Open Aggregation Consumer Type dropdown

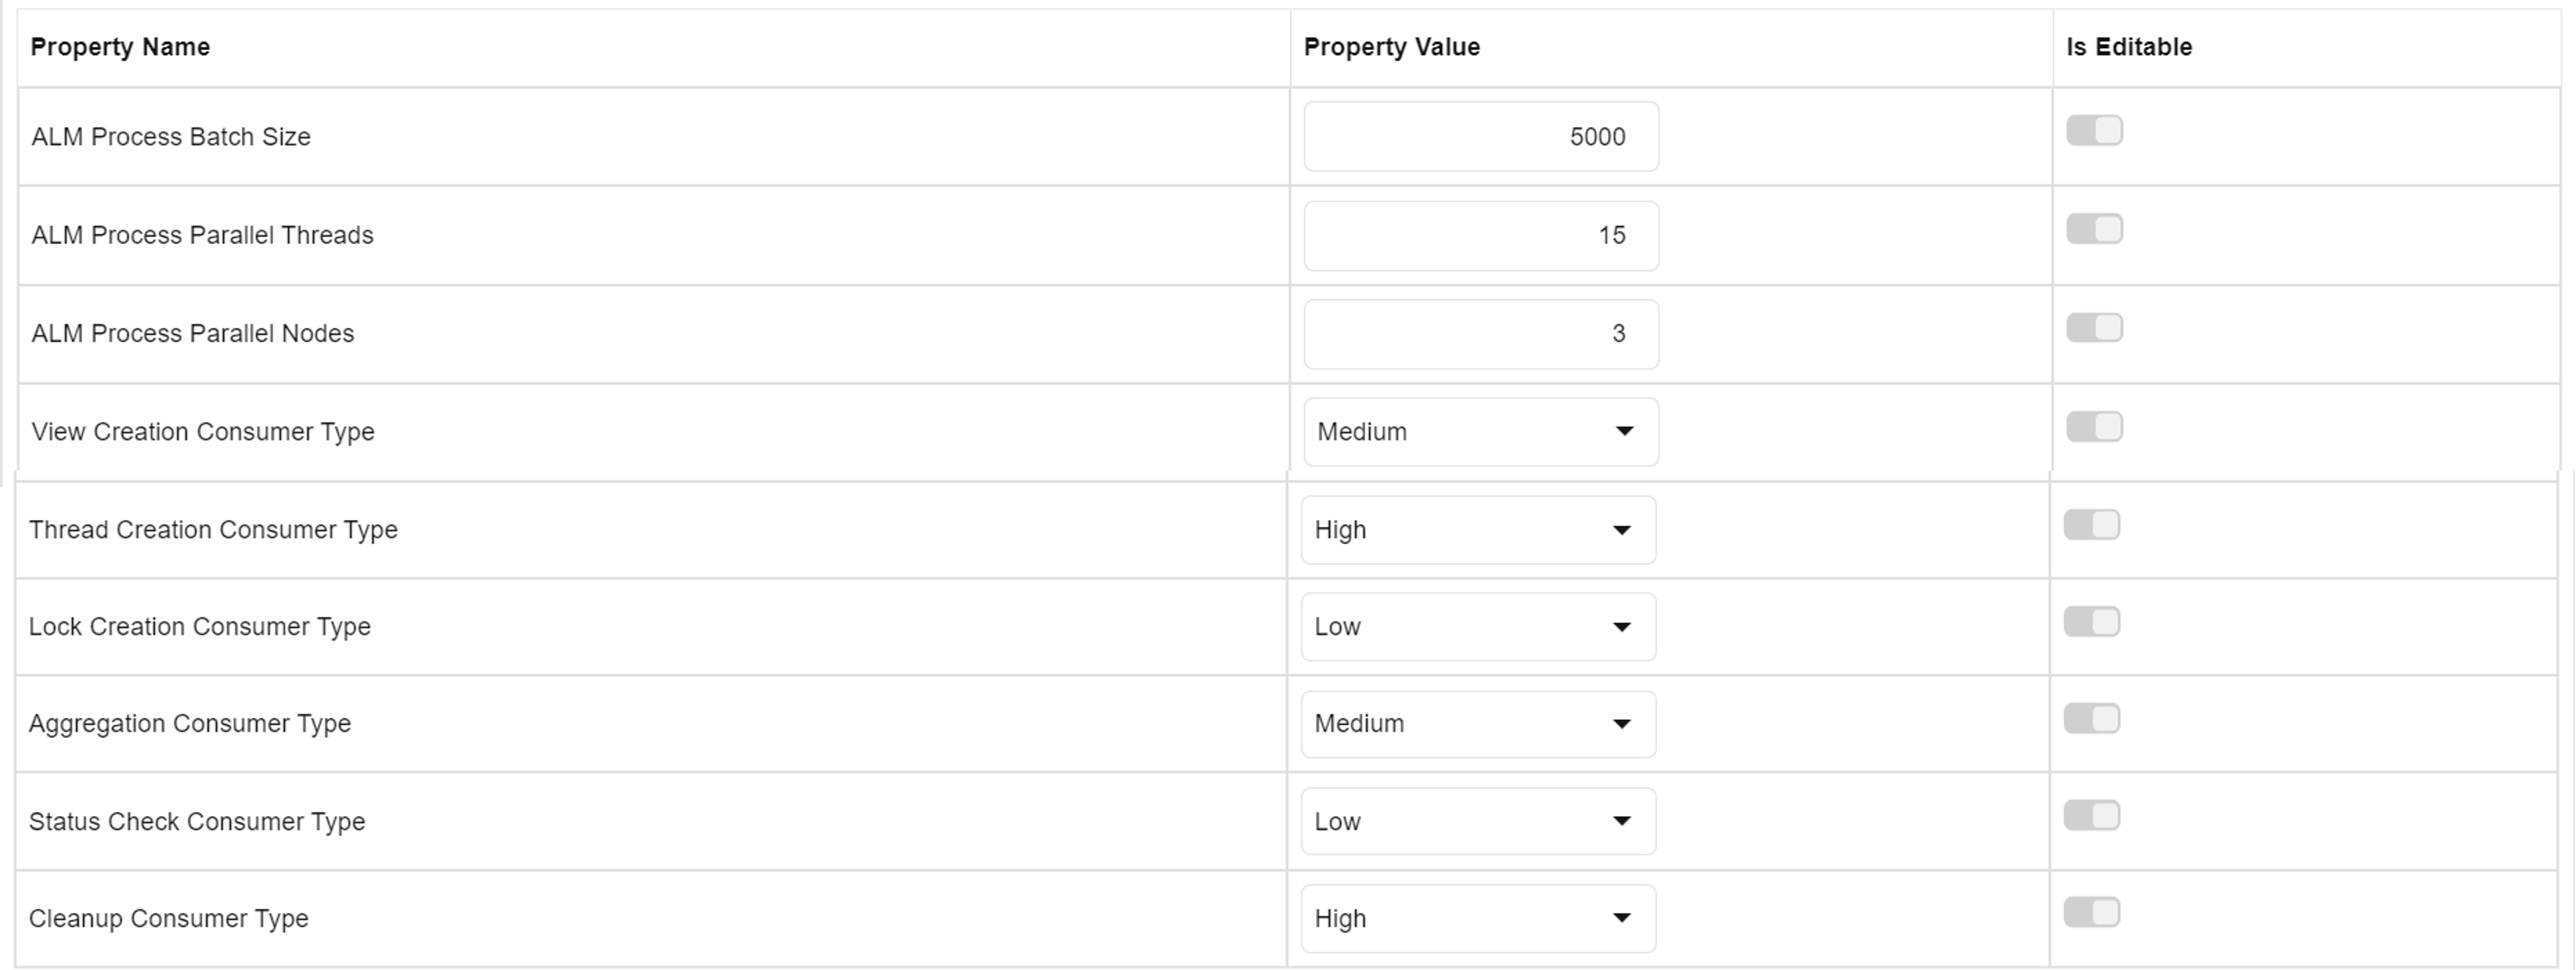point(1477,724)
